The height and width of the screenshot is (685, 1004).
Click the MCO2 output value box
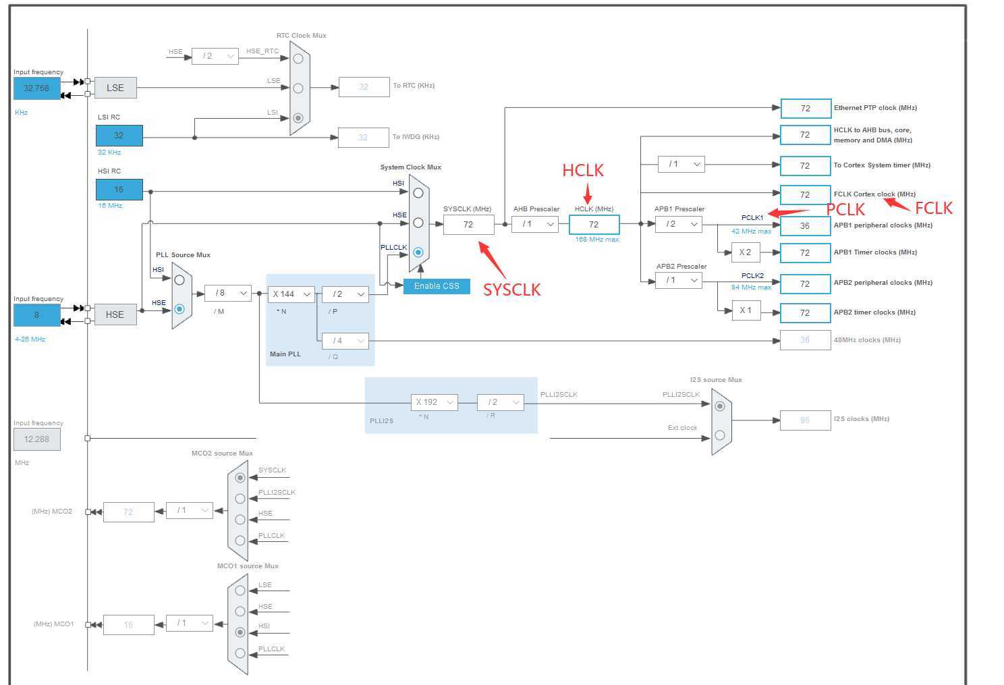click(128, 512)
